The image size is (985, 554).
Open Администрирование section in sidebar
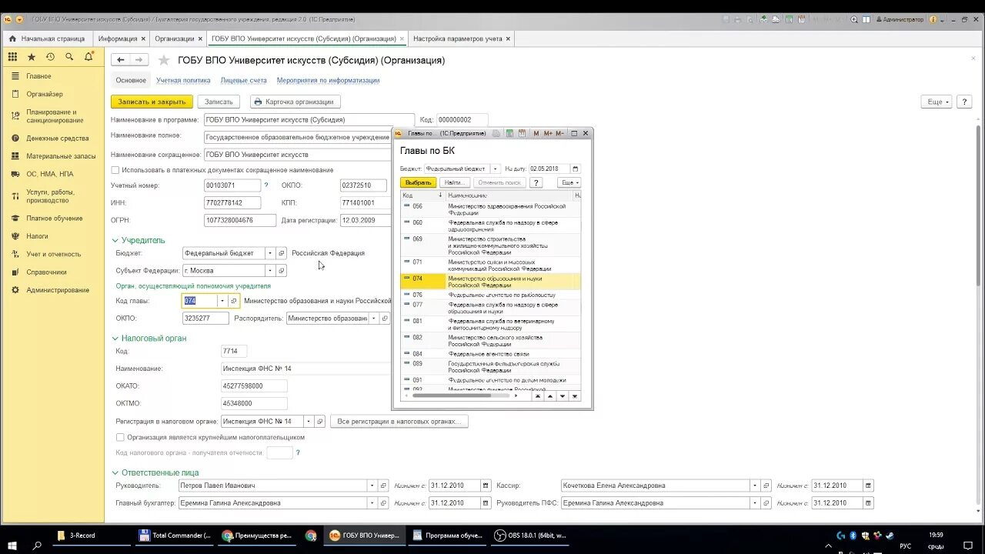(x=57, y=290)
